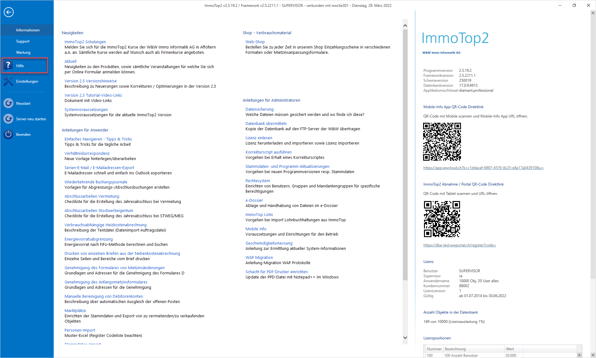Click the scroll-down arrow of the help list

click(405, 337)
